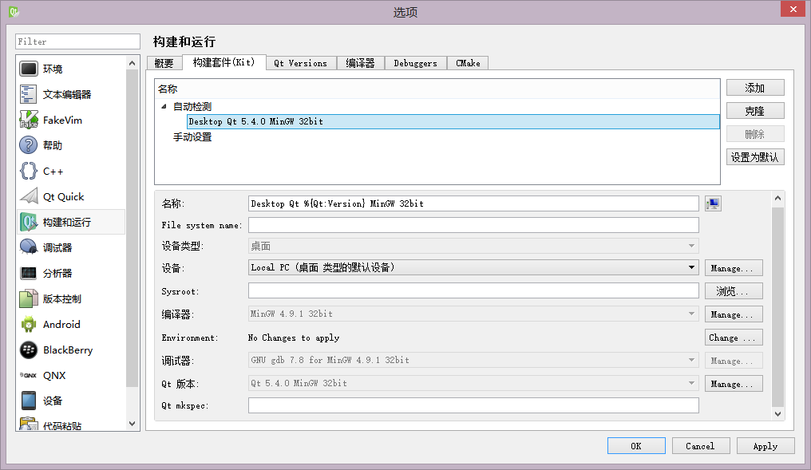Click the 删除 button
Viewport: 811px width, 470px height.
point(755,134)
